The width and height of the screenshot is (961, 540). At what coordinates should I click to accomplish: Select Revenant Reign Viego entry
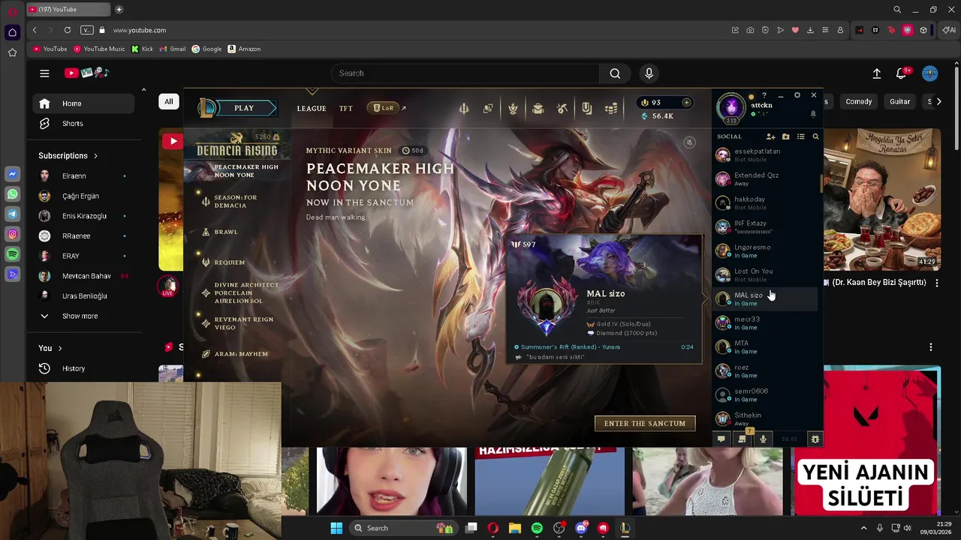click(x=244, y=323)
